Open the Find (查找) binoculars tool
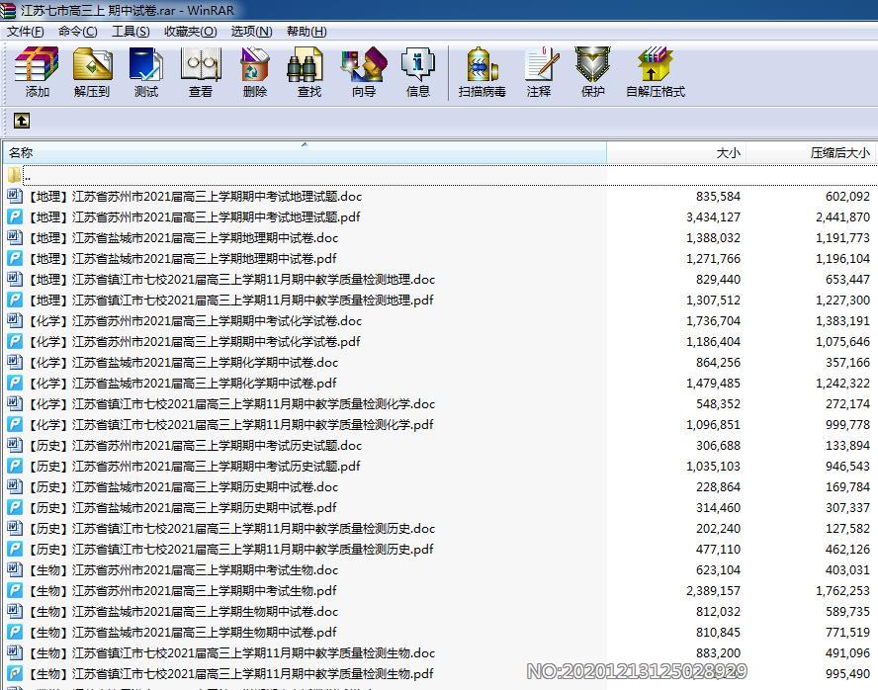The image size is (878, 690). pyautogui.click(x=308, y=72)
